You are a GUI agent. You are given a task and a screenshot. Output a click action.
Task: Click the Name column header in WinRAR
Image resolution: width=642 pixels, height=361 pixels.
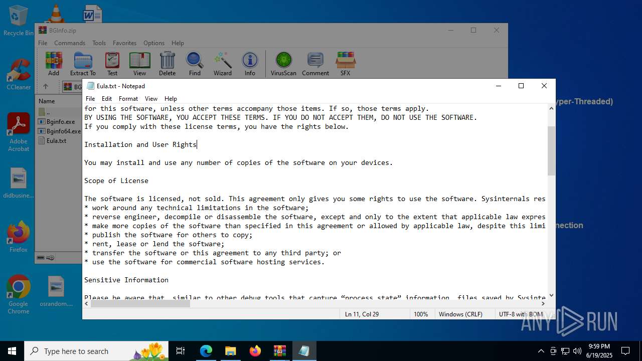[47, 101]
